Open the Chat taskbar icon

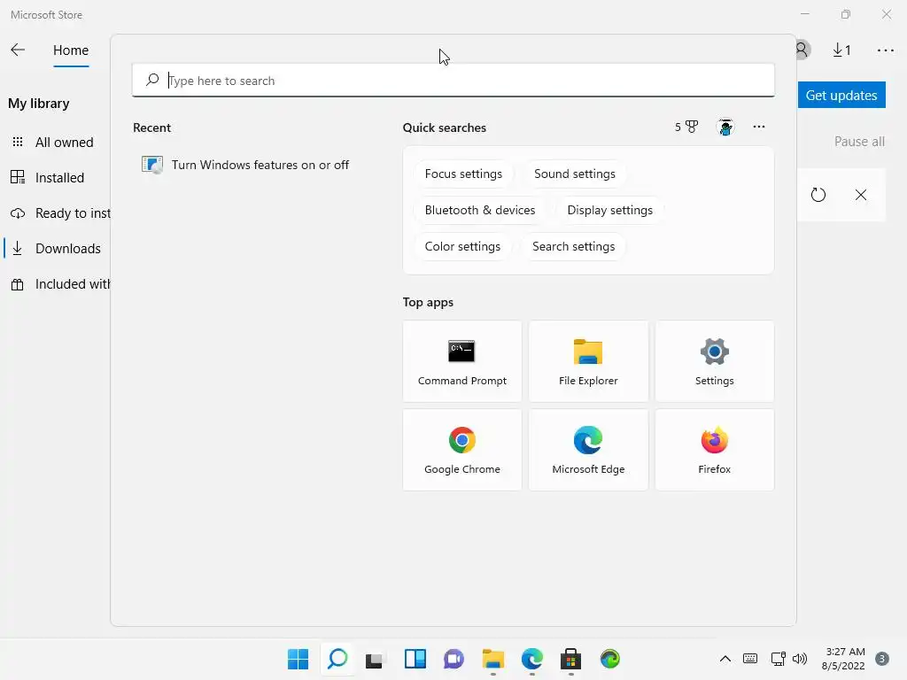click(x=453, y=659)
